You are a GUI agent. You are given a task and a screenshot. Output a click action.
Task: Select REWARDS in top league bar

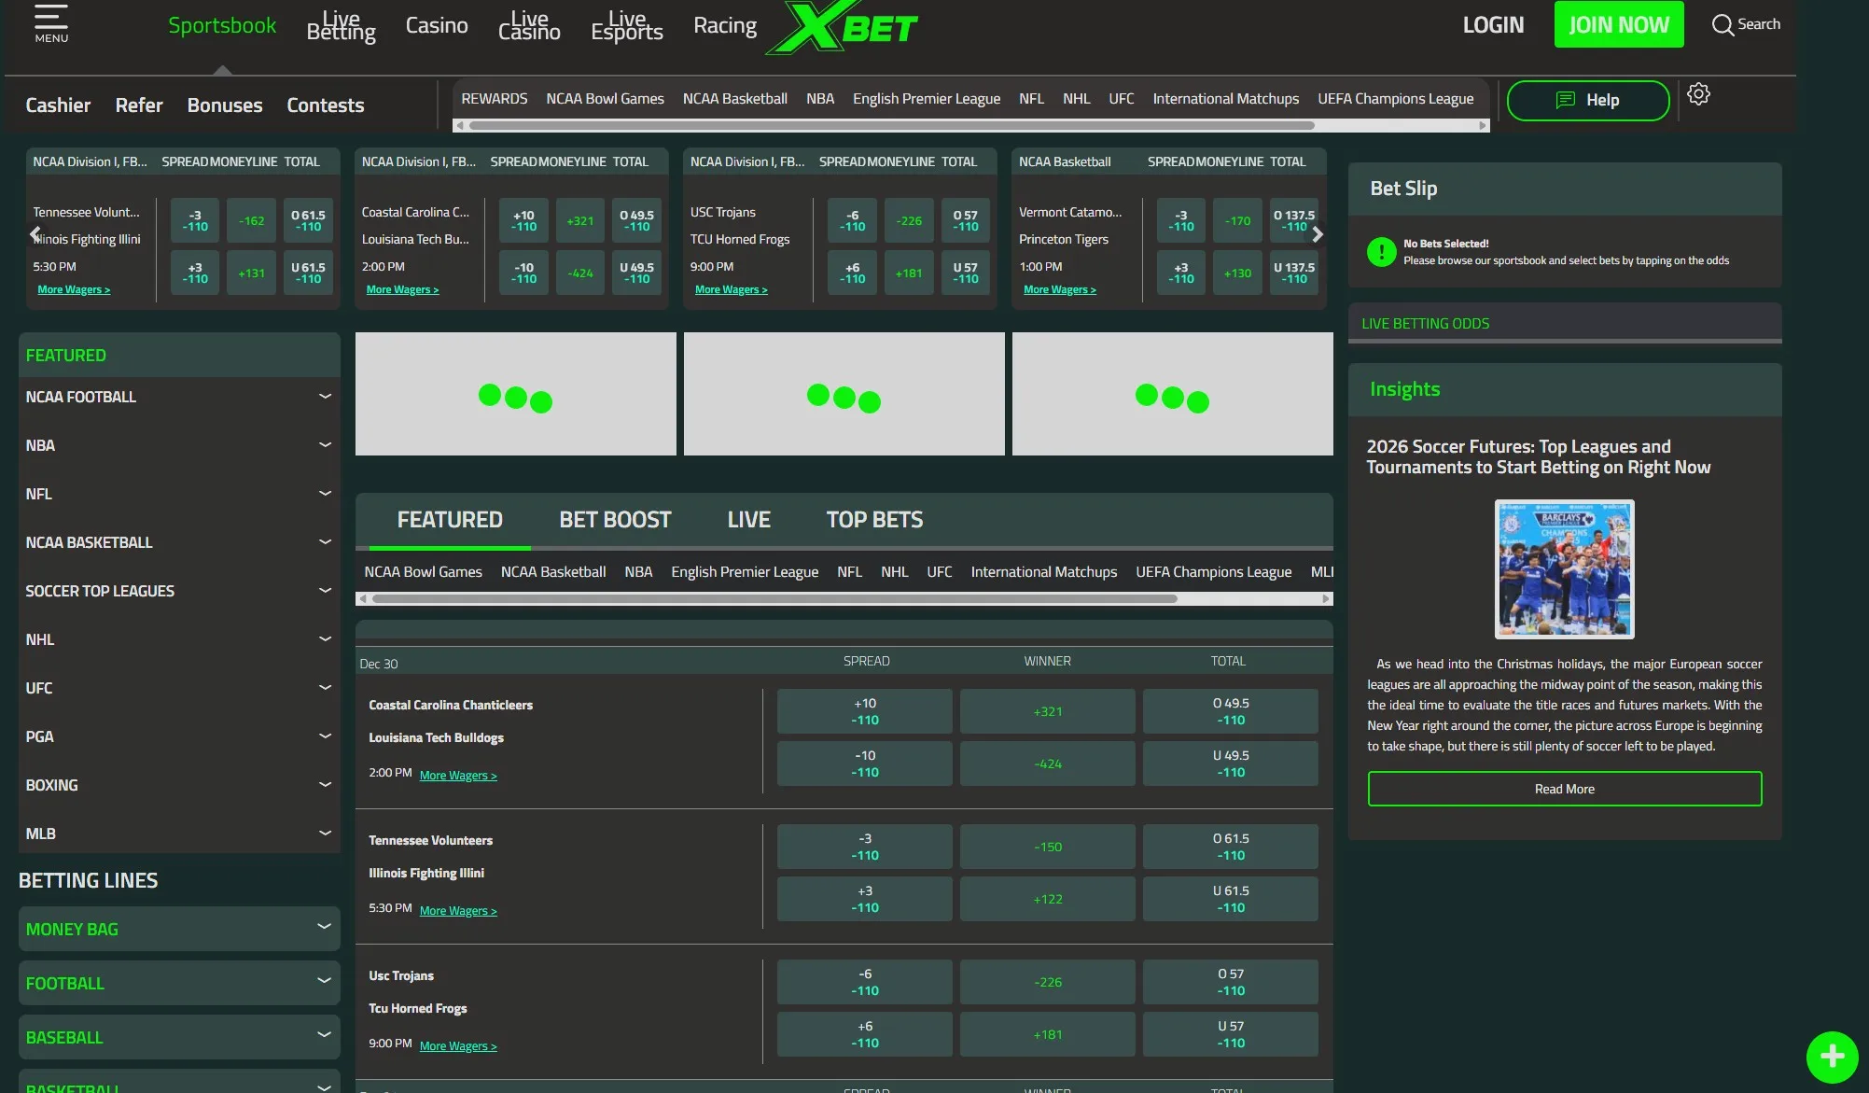point(495,99)
